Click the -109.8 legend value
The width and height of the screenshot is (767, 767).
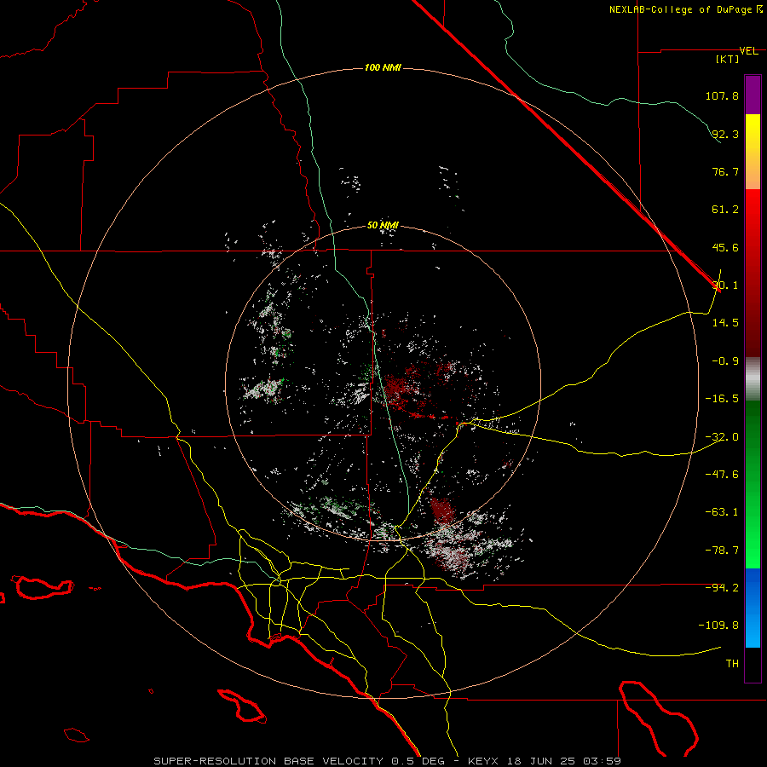719,626
